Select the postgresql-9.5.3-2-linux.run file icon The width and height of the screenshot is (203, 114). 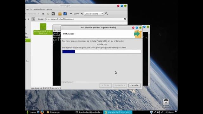click(x=43, y=27)
